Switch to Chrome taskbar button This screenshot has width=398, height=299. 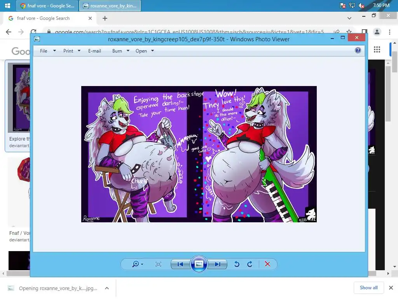47,5
